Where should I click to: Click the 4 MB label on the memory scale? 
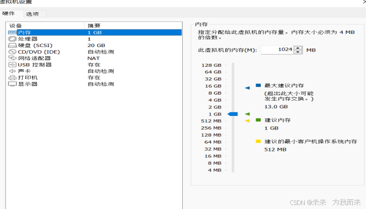215,170
